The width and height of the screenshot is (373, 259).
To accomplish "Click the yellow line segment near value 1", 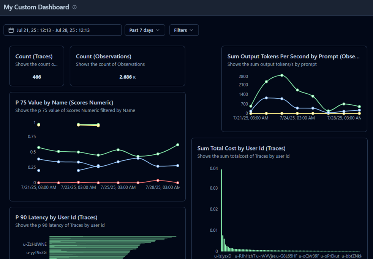I will pos(88,125).
